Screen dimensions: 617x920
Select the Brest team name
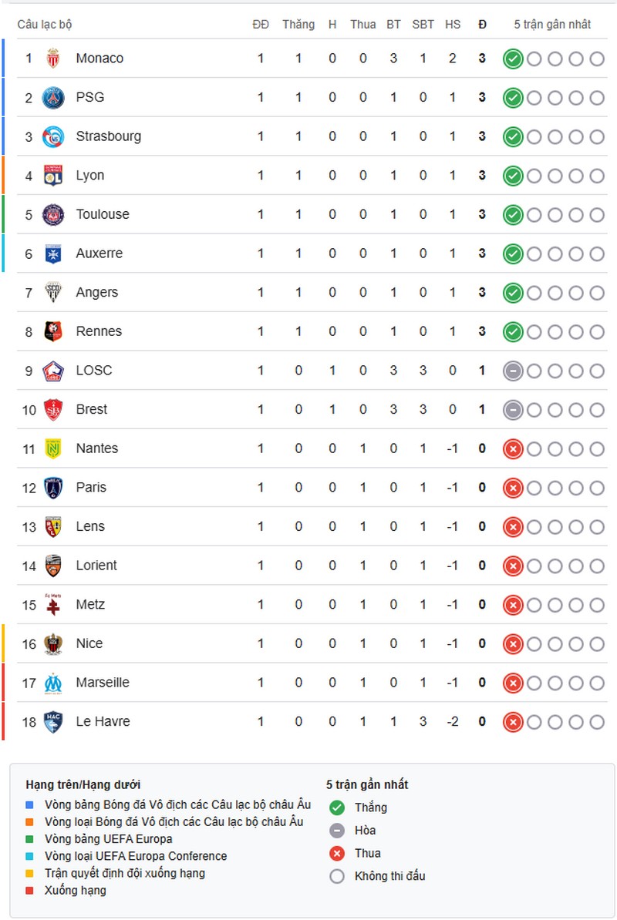(x=92, y=410)
